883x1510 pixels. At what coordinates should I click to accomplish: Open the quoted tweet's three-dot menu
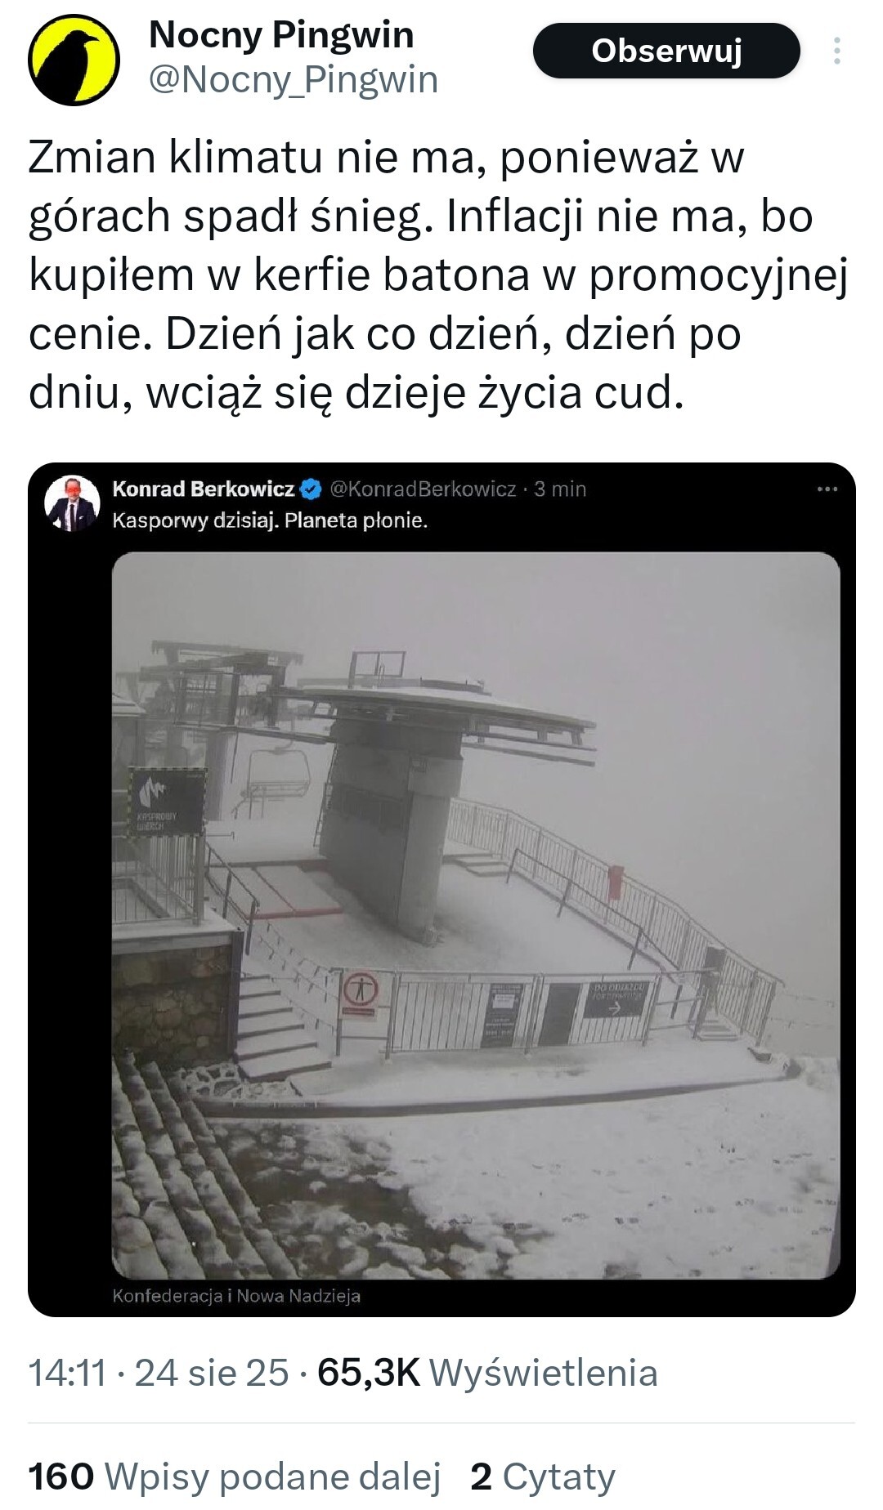click(x=827, y=489)
